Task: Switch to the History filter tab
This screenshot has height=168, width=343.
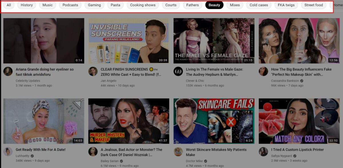Action: click(x=27, y=5)
